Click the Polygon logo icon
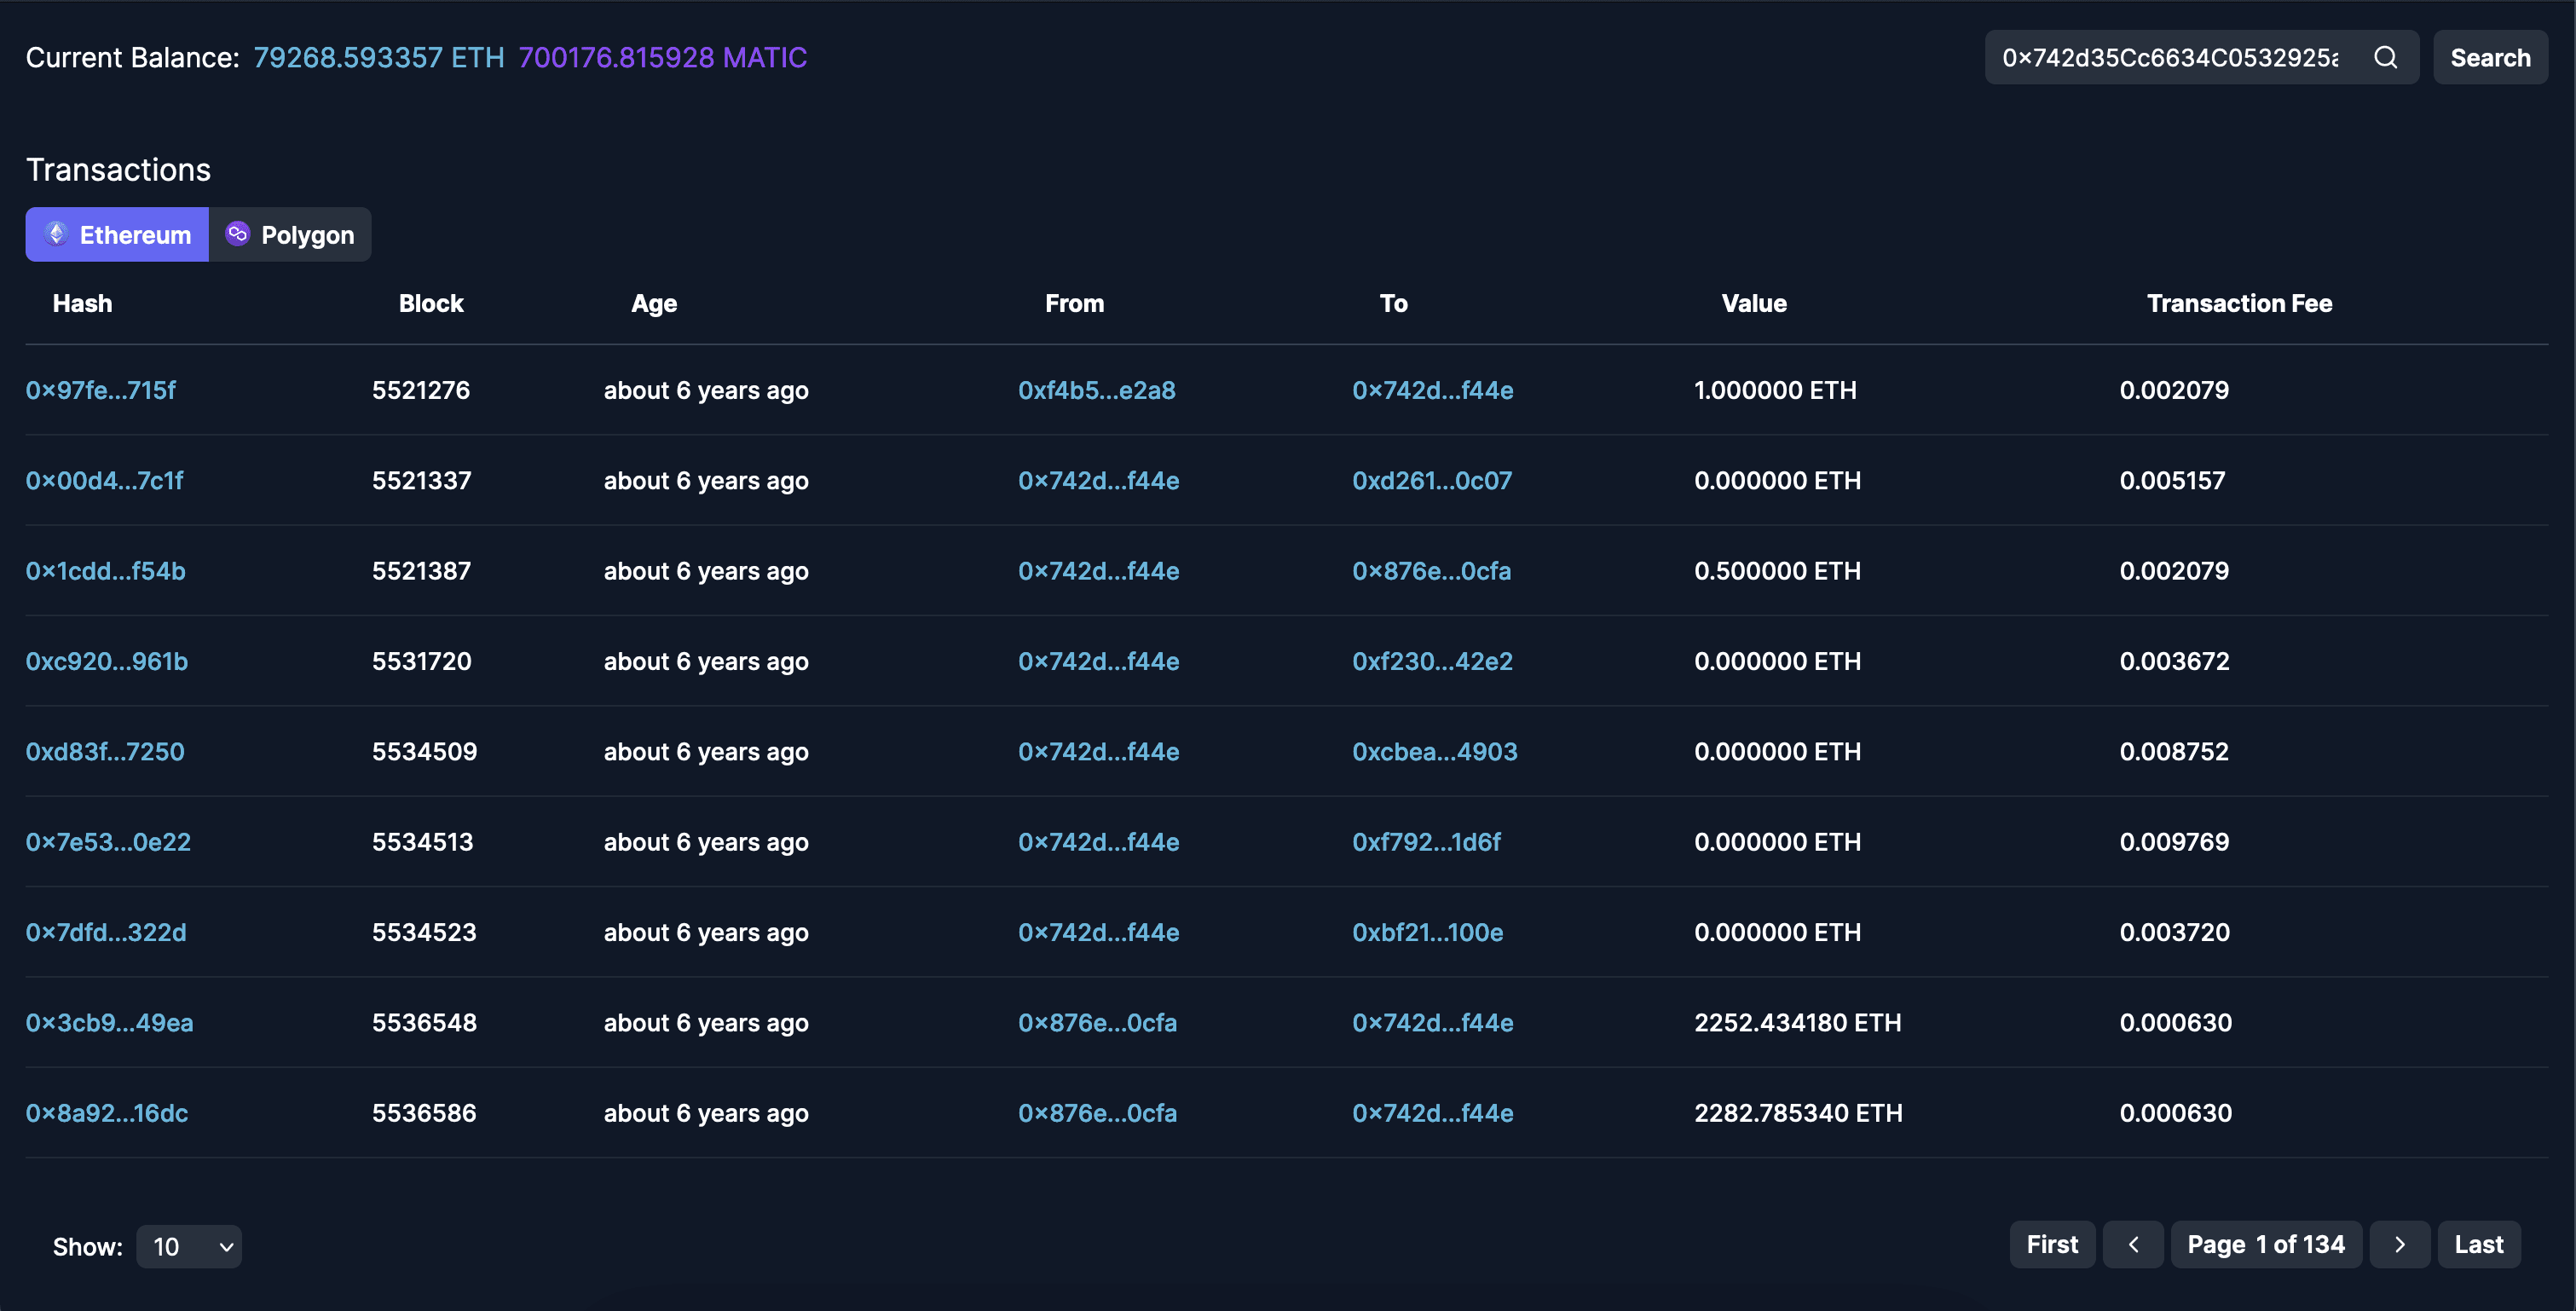This screenshot has height=1311, width=2576. pos(237,234)
